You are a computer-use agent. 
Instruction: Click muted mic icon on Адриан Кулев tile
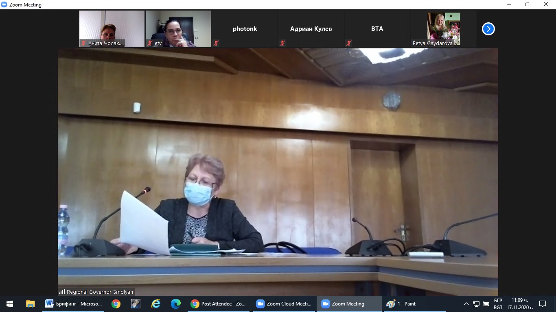point(282,43)
